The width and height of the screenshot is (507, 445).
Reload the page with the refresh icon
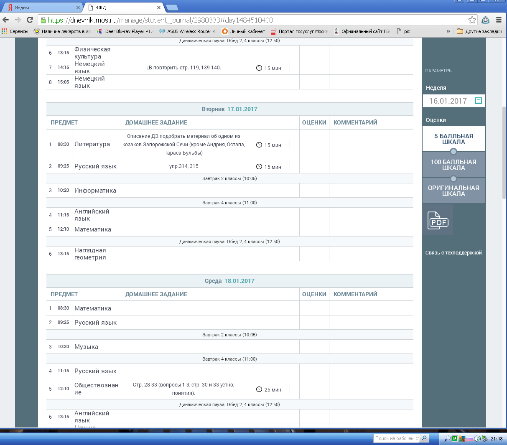coord(30,20)
